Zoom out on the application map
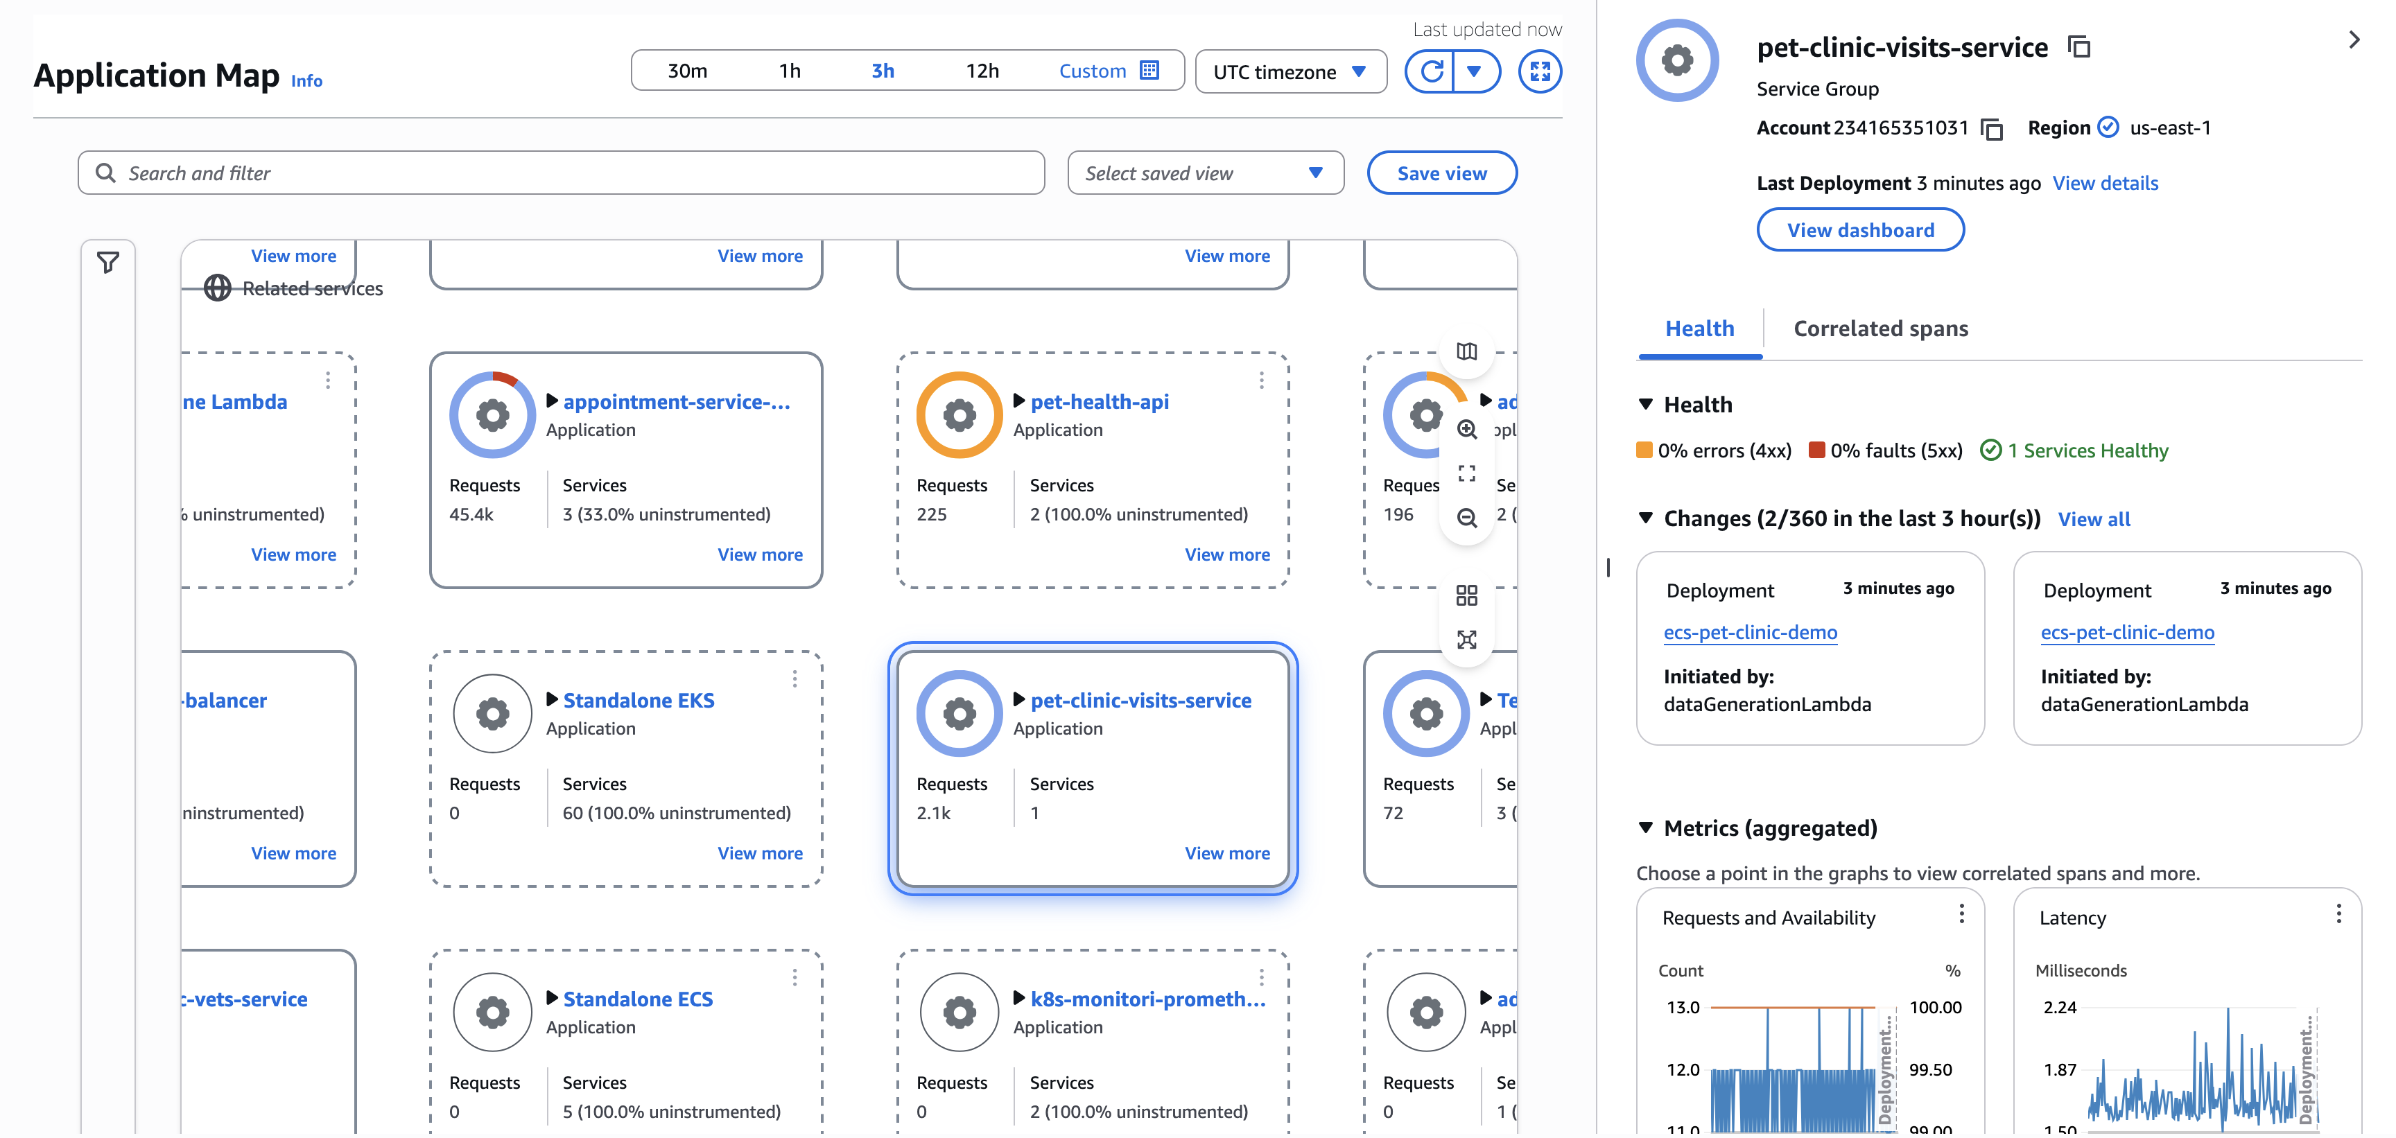The height and width of the screenshot is (1138, 2396). click(1468, 519)
